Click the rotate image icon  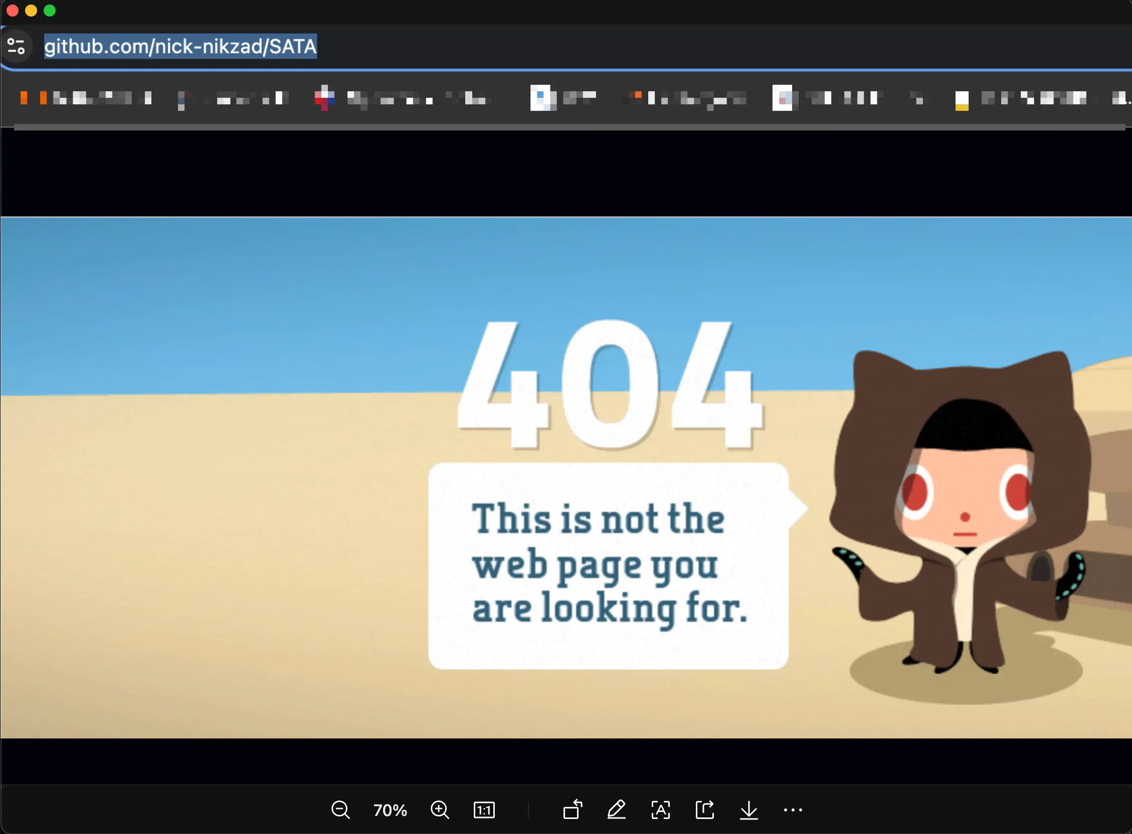pos(573,809)
